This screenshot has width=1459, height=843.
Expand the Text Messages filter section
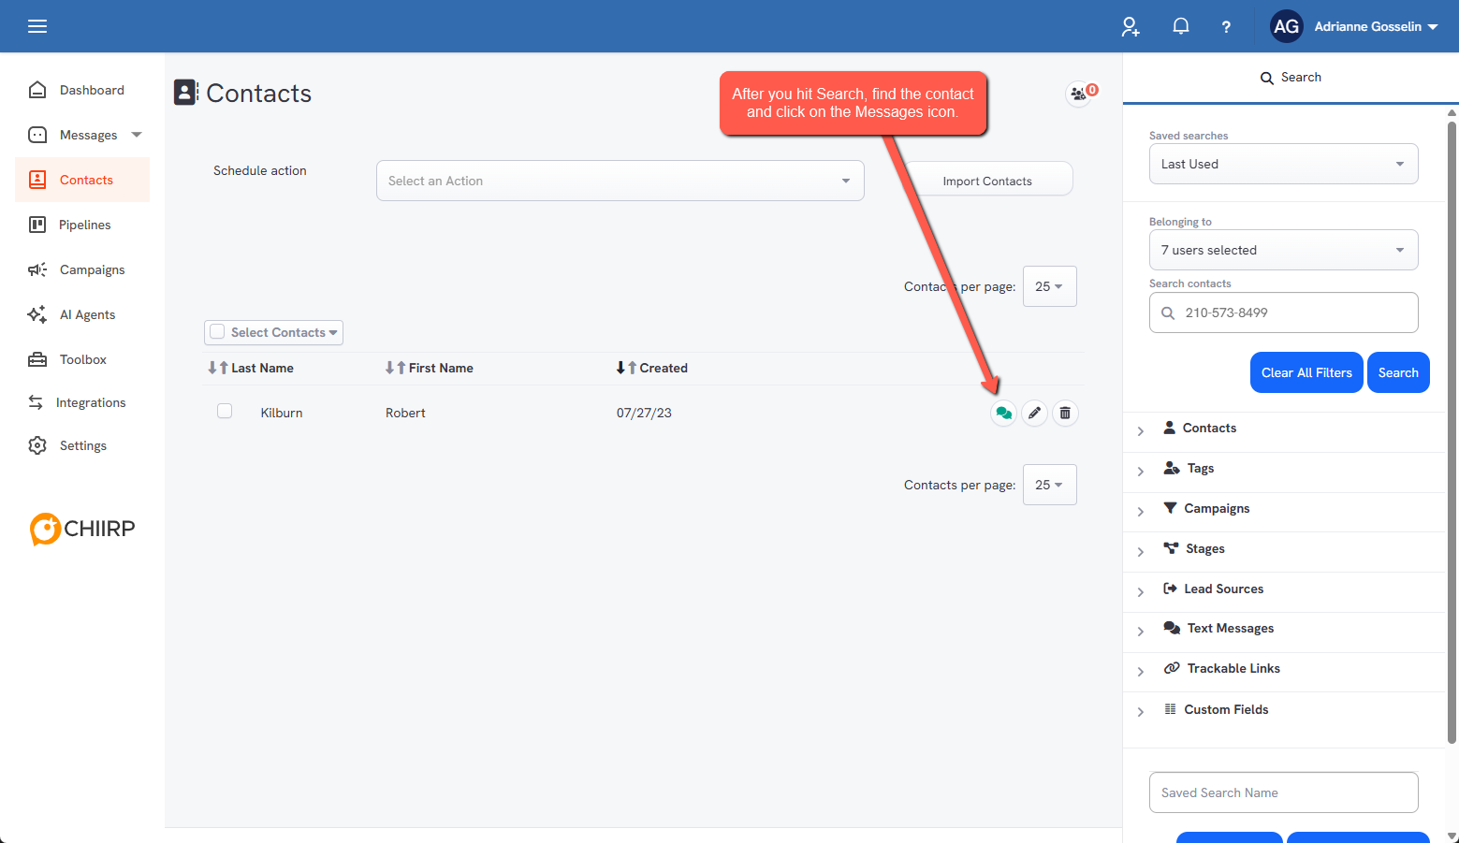pyautogui.click(x=1230, y=629)
